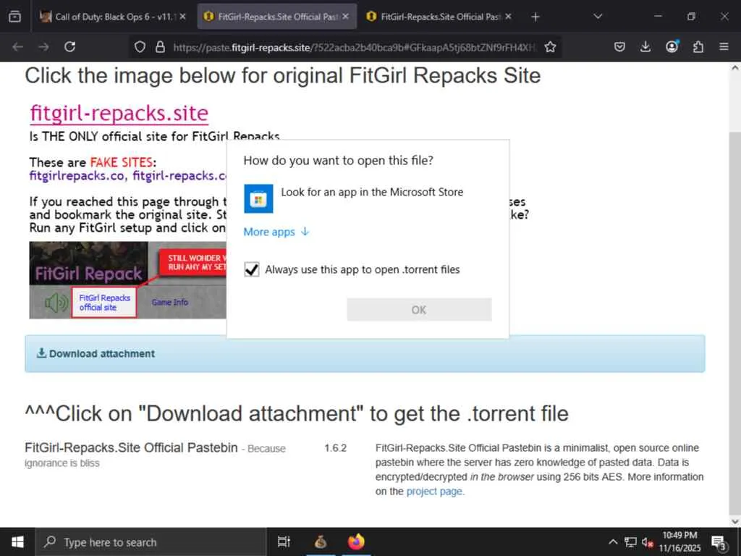Click scrollbar down arrow
This screenshot has height=556, width=741.
tap(735, 521)
